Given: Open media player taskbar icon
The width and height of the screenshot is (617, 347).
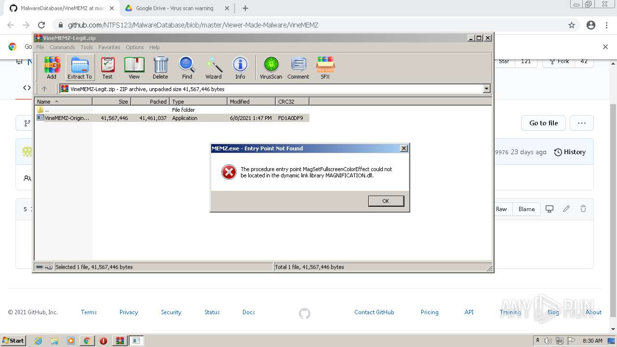Looking at the screenshot, I should [x=71, y=341].
